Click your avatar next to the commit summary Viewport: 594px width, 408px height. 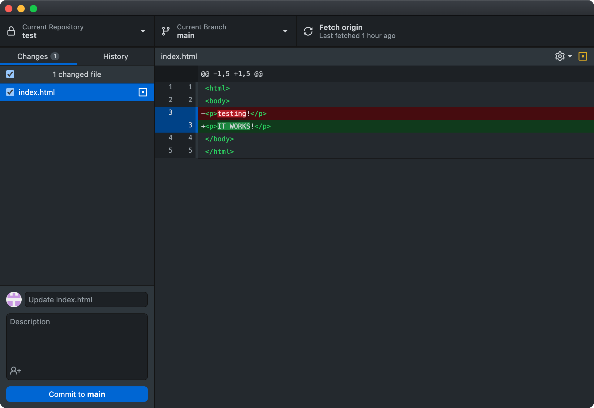[x=14, y=299]
